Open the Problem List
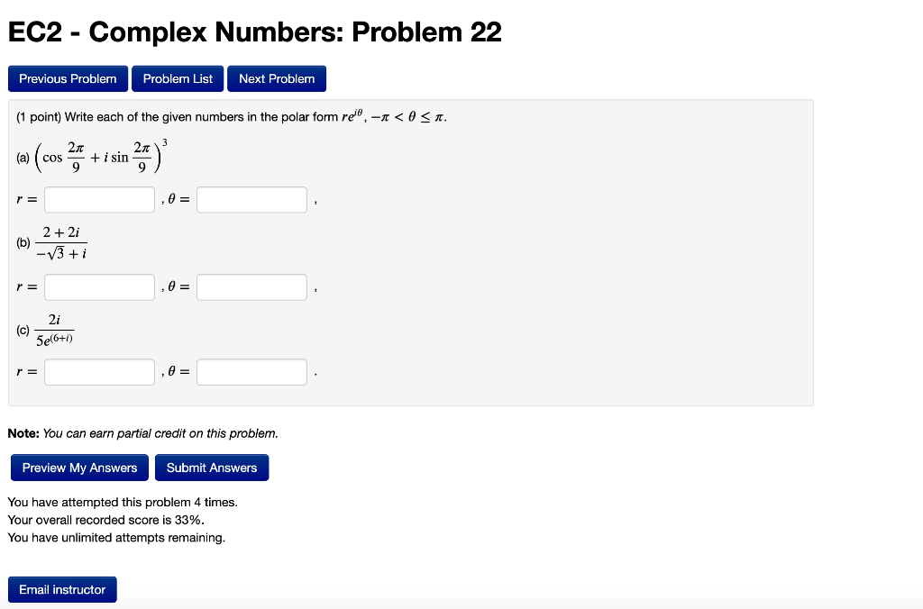This screenshot has width=923, height=609. pyautogui.click(x=177, y=78)
